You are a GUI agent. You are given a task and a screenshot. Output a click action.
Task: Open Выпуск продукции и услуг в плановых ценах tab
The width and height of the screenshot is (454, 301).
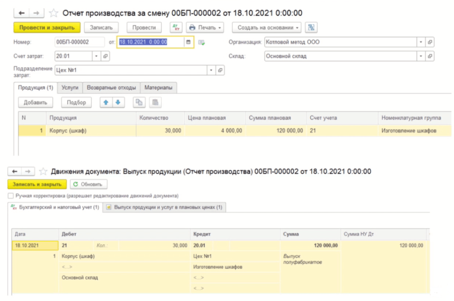[x=164, y=207]
